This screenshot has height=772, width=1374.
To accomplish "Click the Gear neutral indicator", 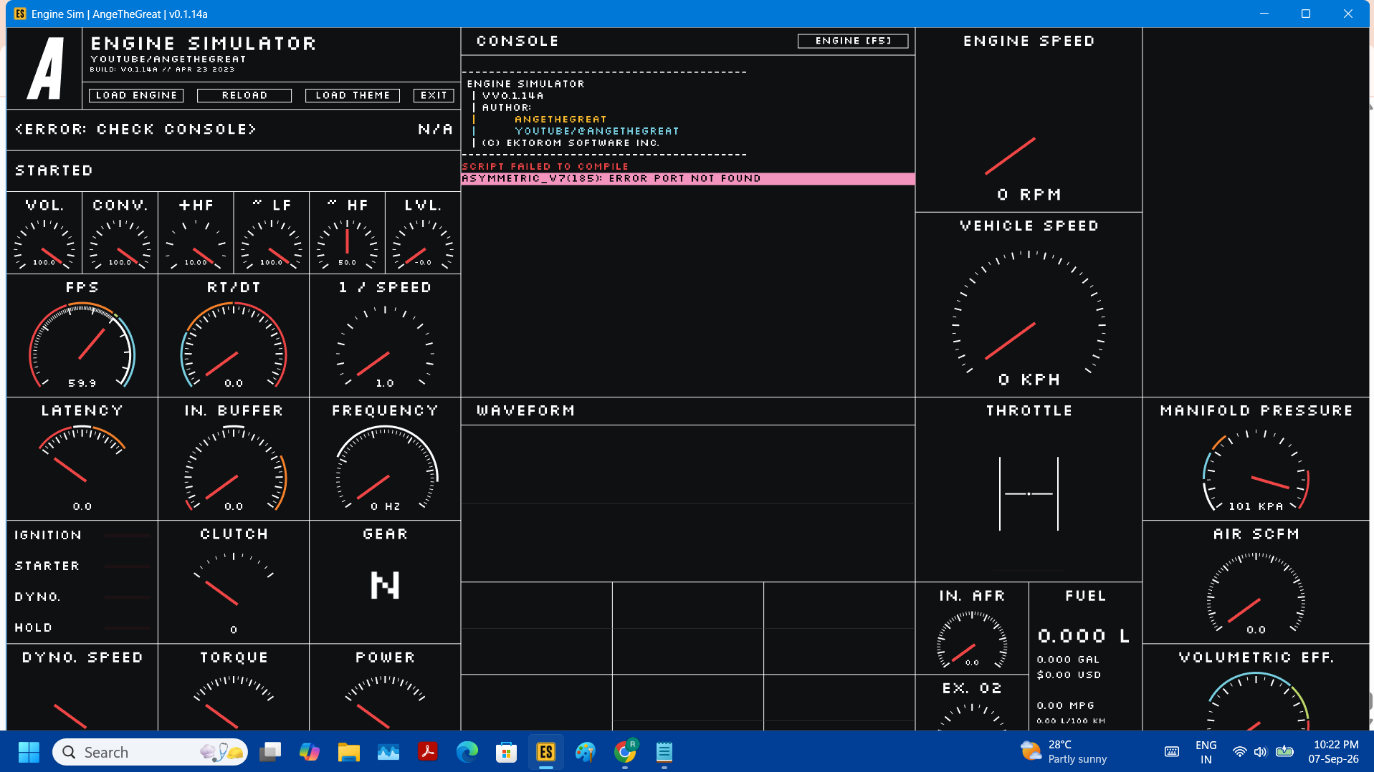I will 385,585.
